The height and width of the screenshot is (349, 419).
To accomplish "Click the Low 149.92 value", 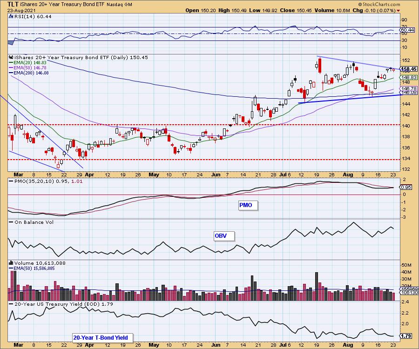I will pos(263,10).
